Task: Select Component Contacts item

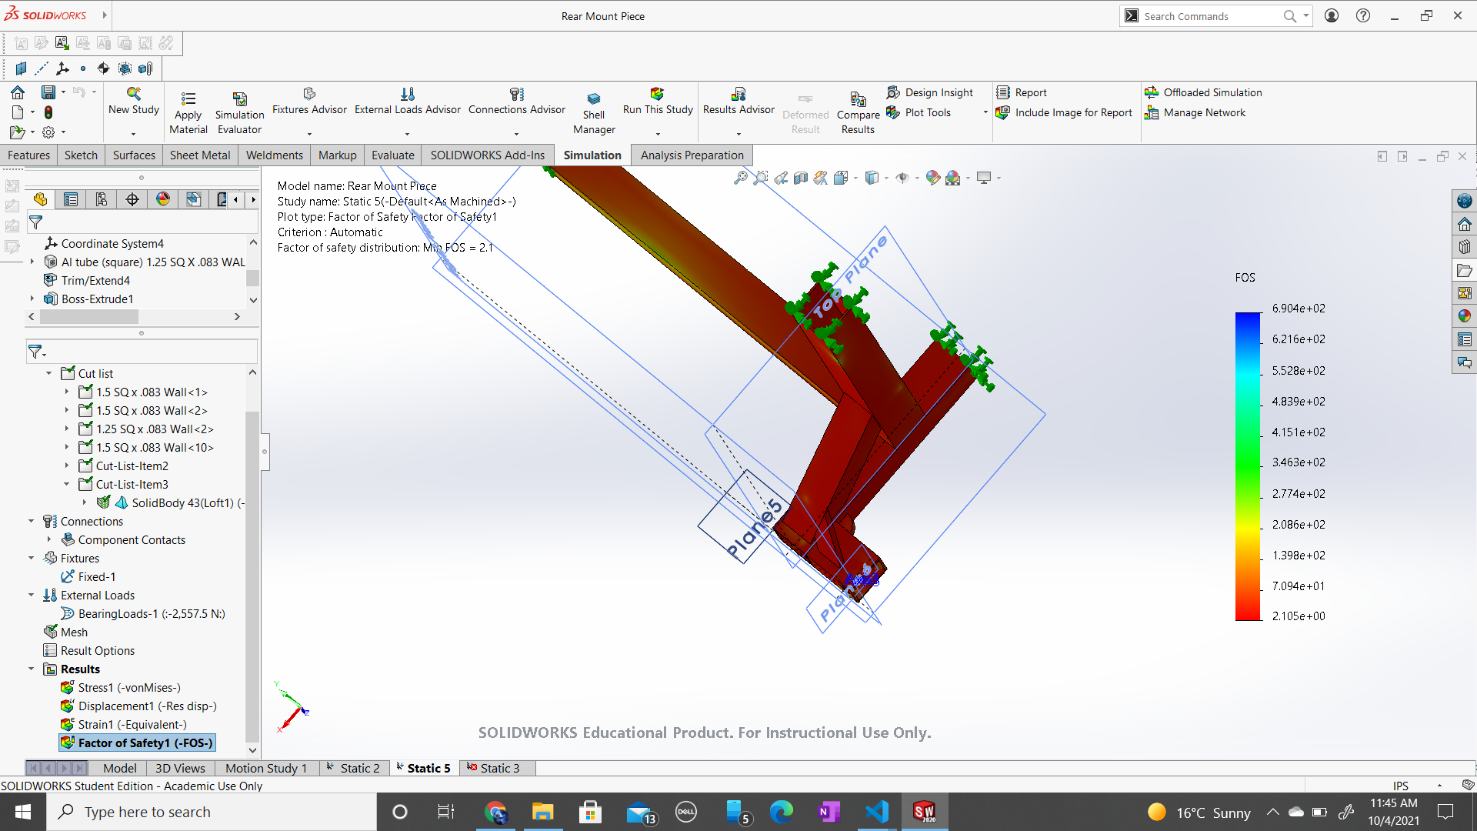Action: tap(124, 539)
